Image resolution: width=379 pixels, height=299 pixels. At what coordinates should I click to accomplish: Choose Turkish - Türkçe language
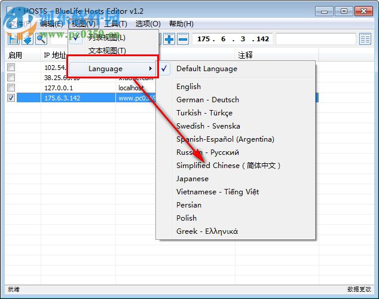click(x=236, y=113)
